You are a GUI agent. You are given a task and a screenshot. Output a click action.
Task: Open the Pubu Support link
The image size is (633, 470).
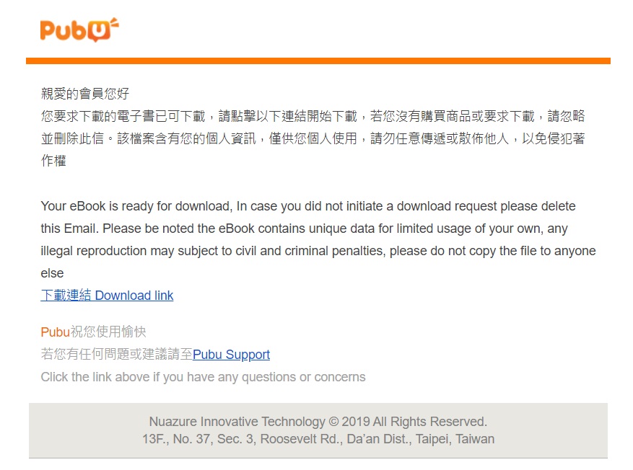coord(231,355)
